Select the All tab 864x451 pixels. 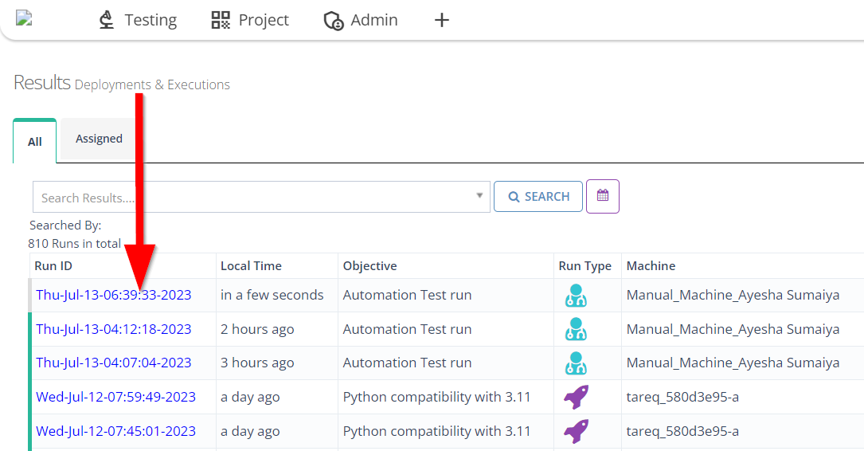click(35, 142)
